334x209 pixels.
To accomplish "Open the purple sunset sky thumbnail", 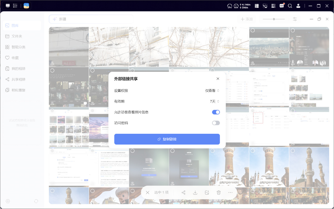I will [x=99, y=127].
